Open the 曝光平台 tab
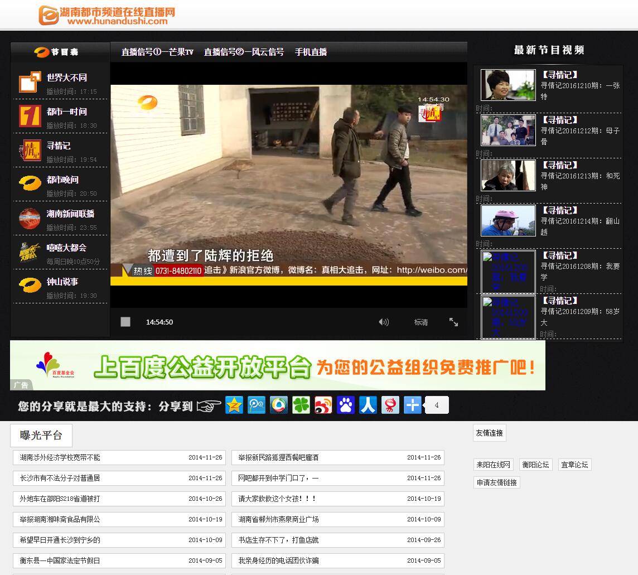 click(41, 436)
